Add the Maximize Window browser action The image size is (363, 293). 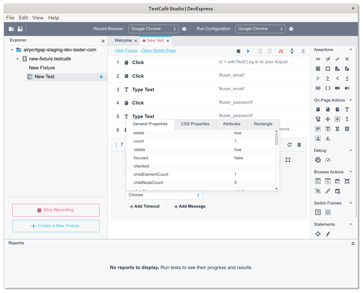coord(347,181)
